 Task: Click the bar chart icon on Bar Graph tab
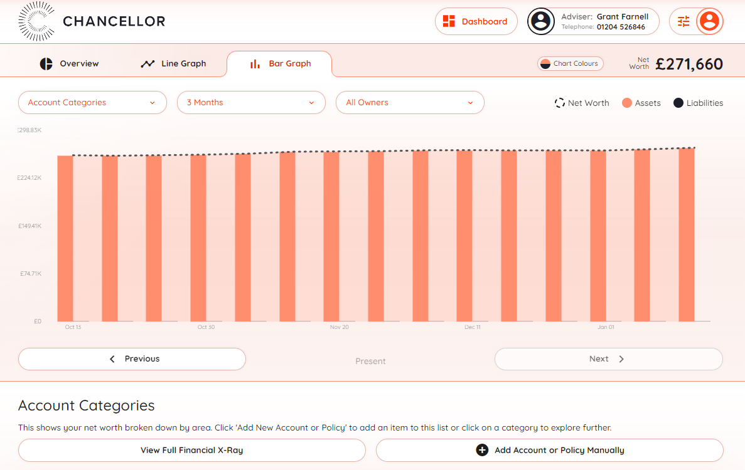(x=254, y=63)
